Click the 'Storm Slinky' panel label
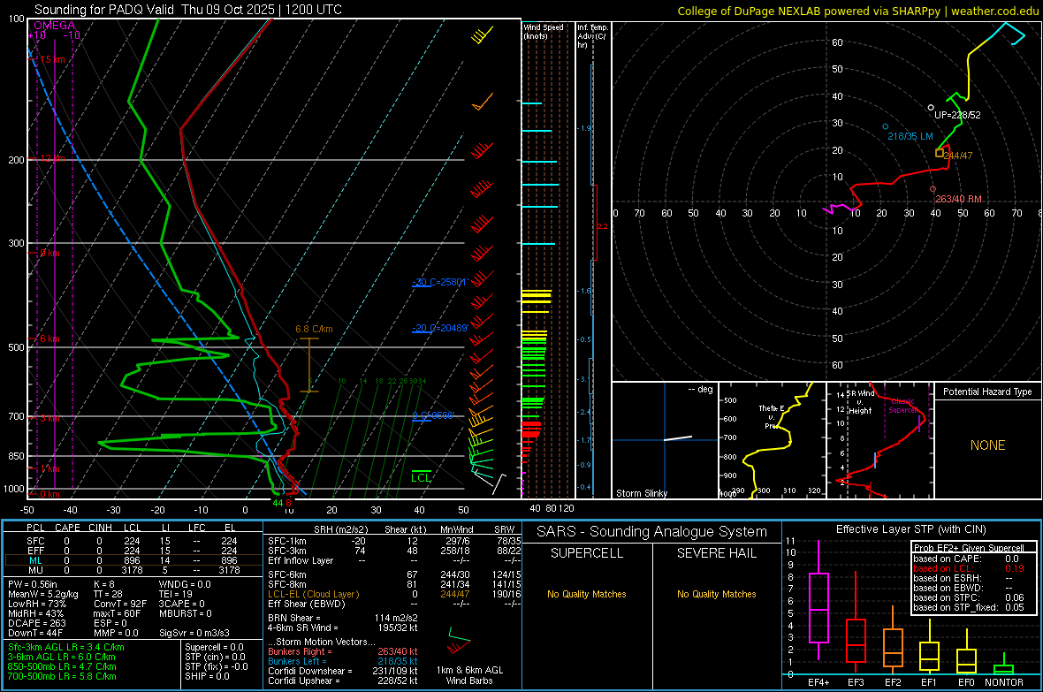 coord(641,493)
